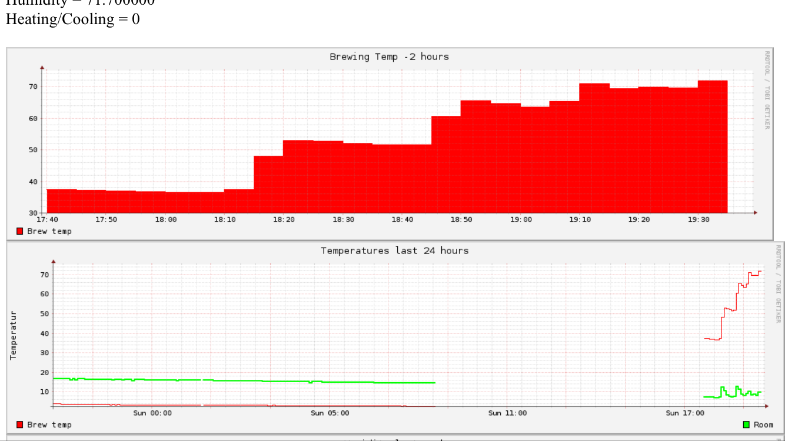Viewport: 785px width, 441px height.
Task: Click the 'Brewing Temp -2 hours' graph title
Action: (389, 57)
